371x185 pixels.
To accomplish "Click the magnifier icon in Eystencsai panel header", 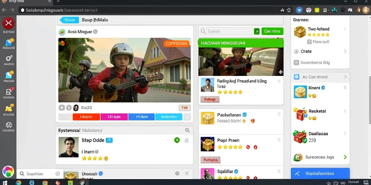I will 187,130.
